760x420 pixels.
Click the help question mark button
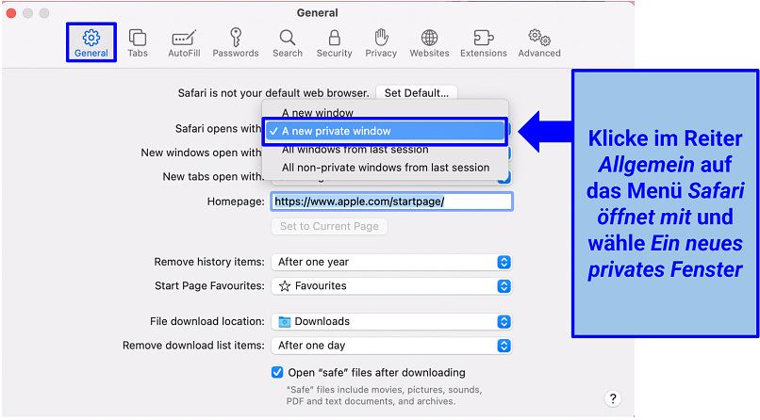coord(613,398)
